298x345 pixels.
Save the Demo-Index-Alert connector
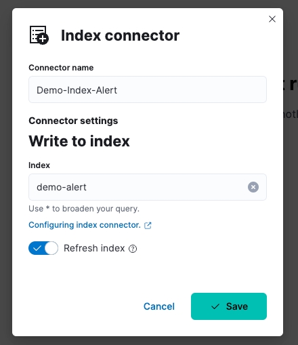pyautogui.click(x=229, y=306)
